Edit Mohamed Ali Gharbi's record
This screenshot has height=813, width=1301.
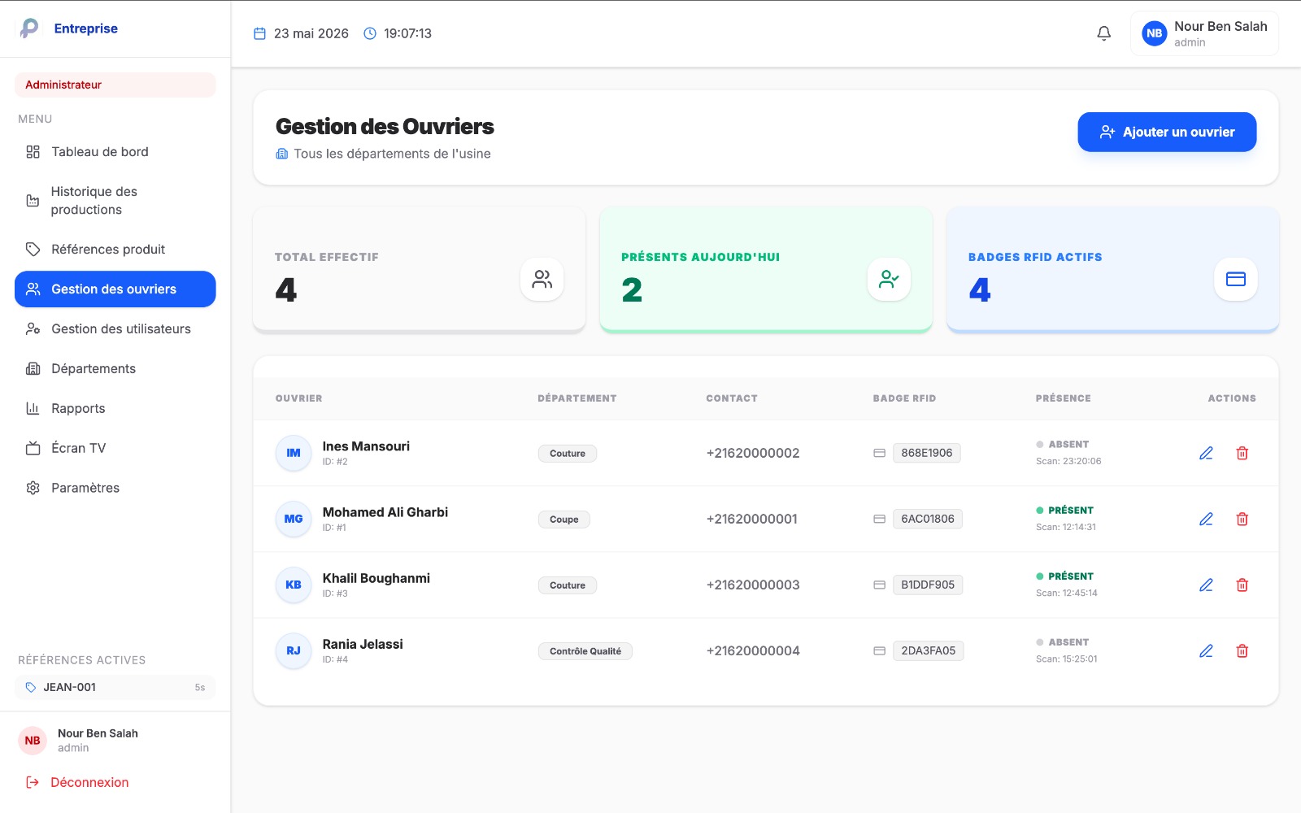(x=1206, y=519)
